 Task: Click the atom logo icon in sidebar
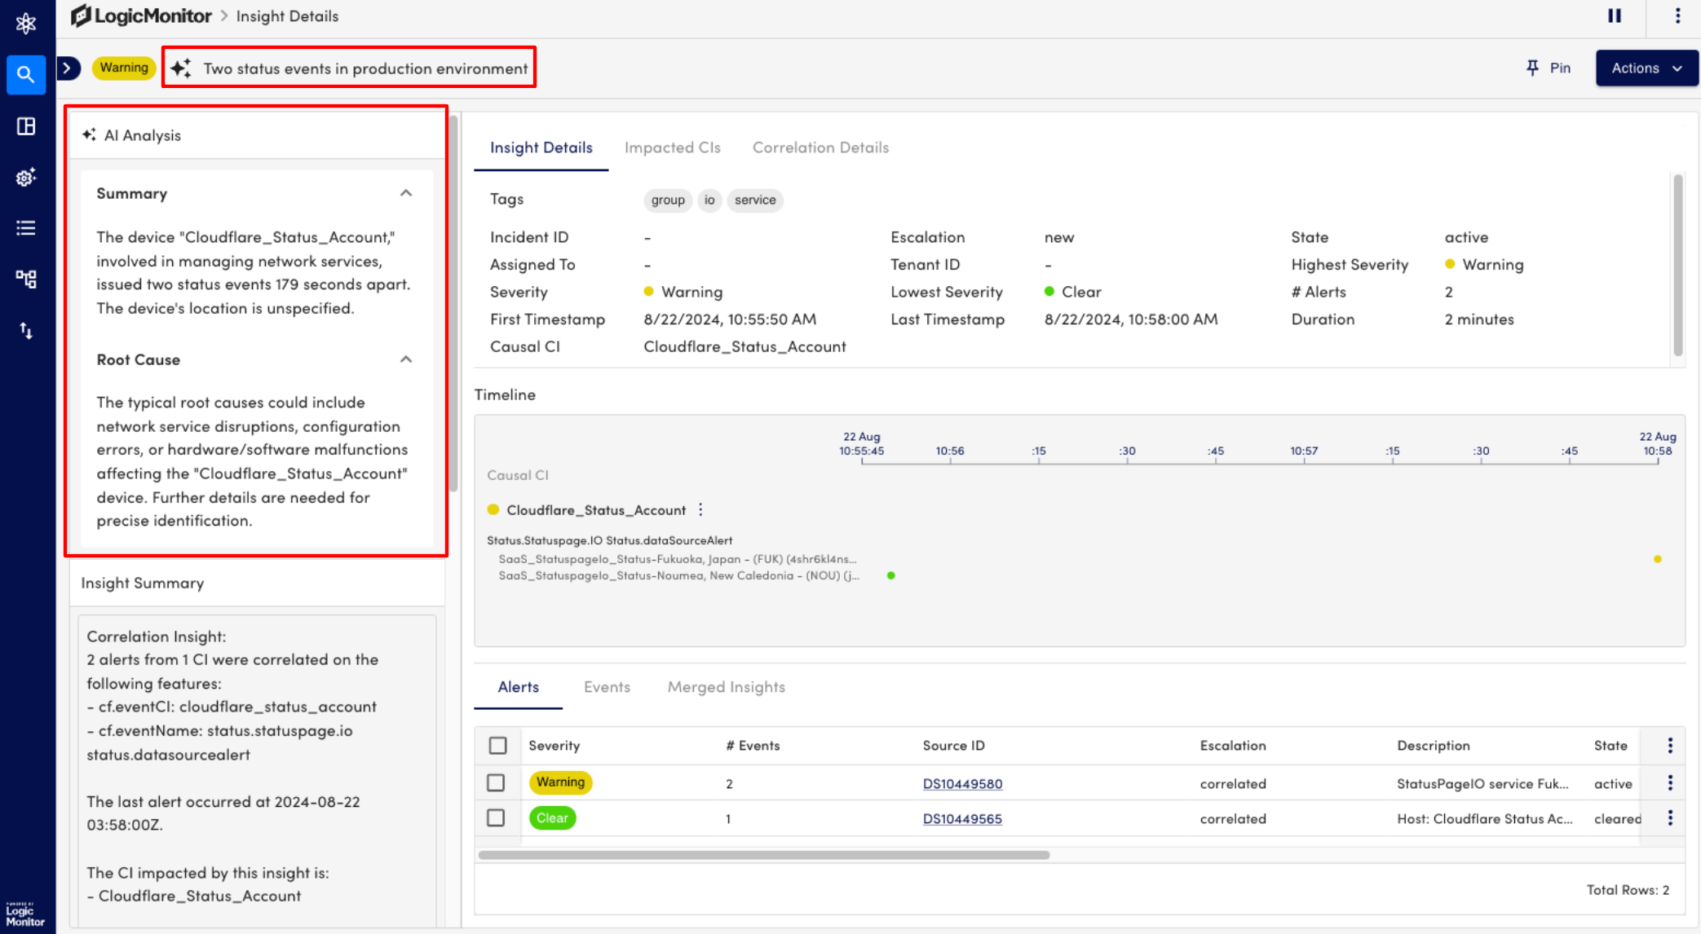click(x=26, y=24)
